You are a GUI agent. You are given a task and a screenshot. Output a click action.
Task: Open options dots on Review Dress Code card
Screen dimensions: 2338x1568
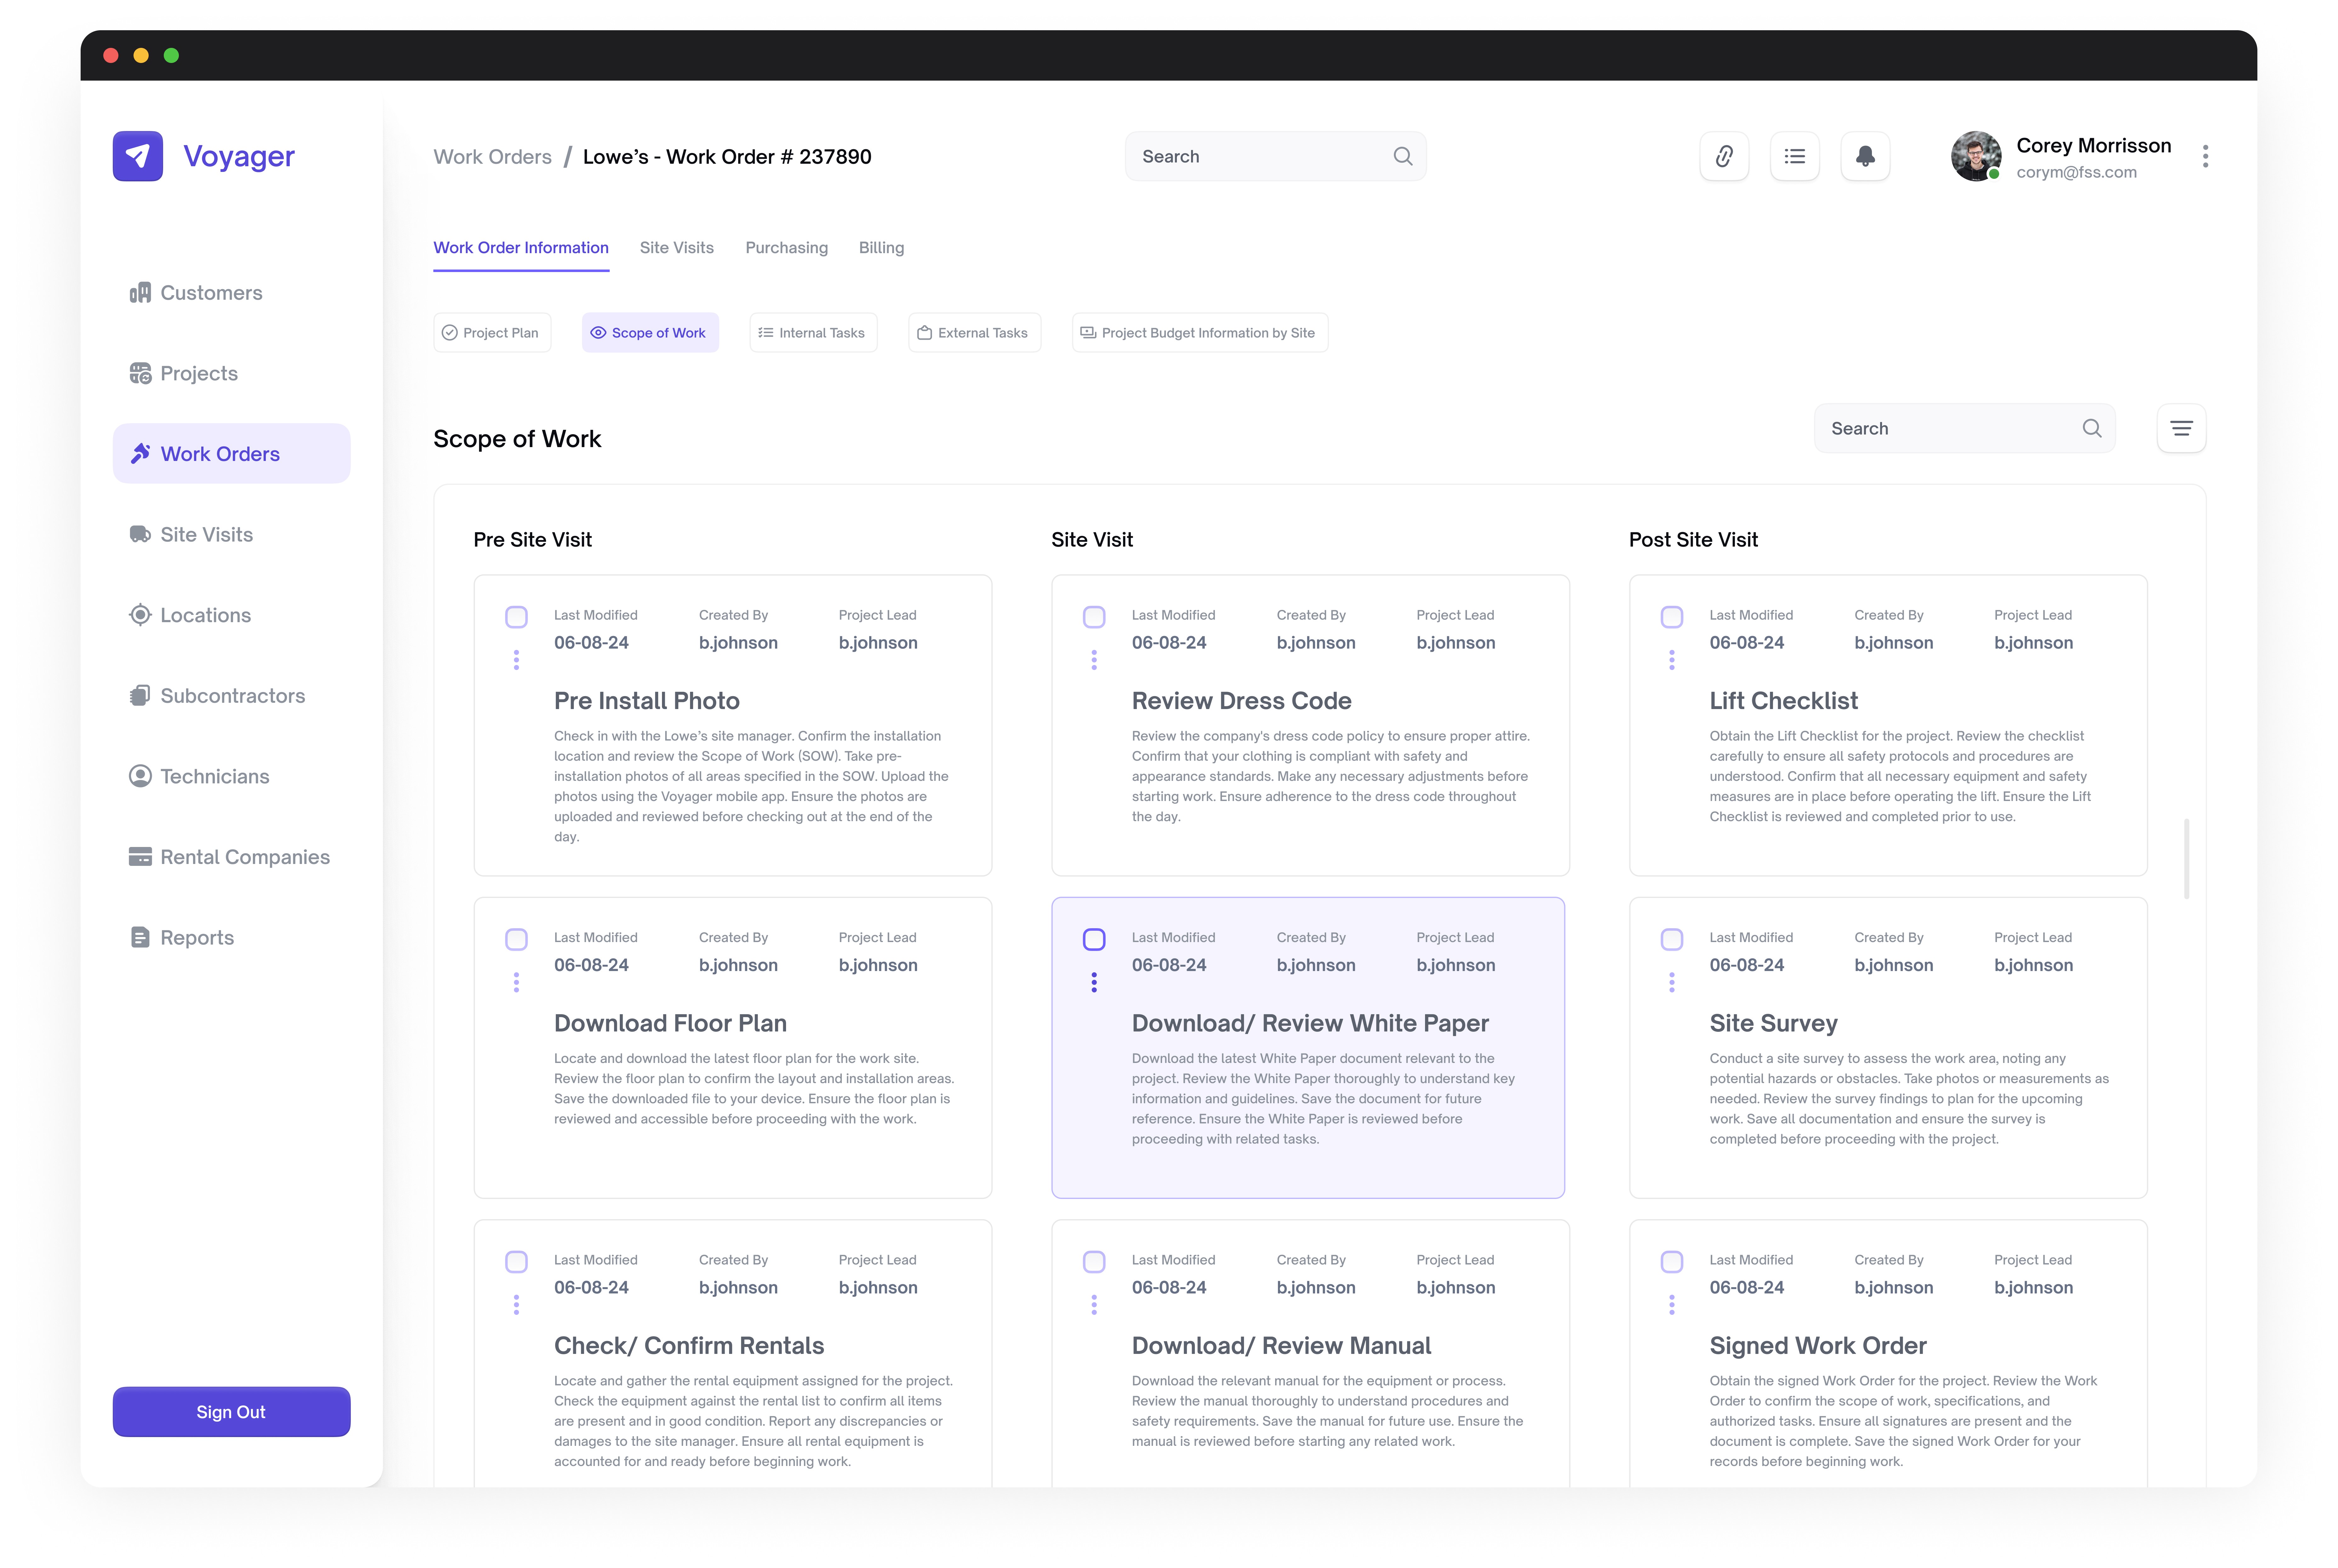[x=1094, y=660]
